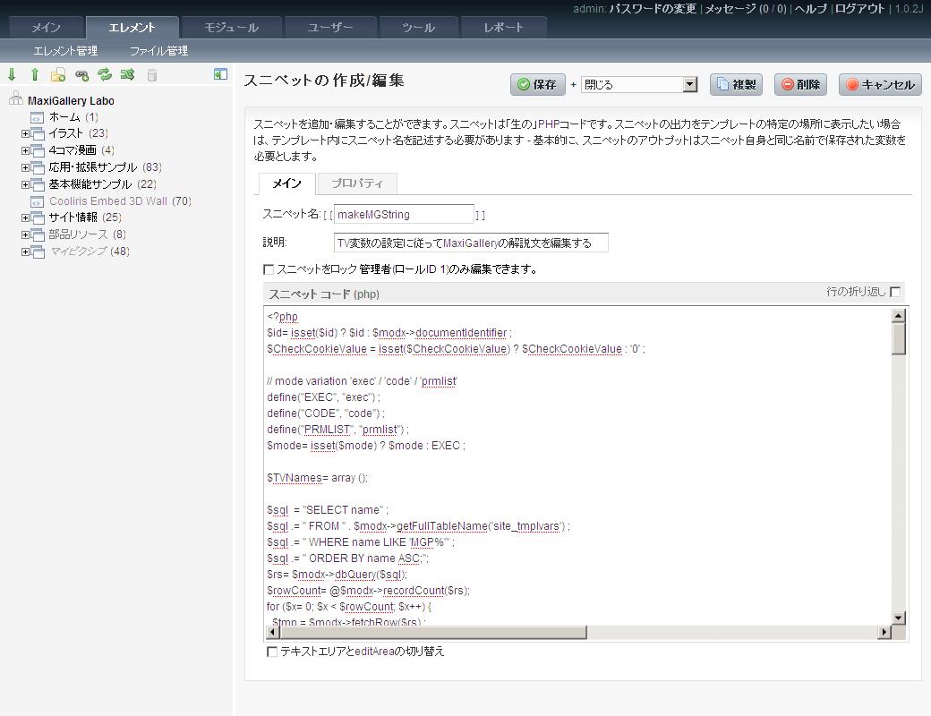This screenshot has height=716, width=931.
Task: Click the code editor vertical scrollbar thumb
Action: 898,339
